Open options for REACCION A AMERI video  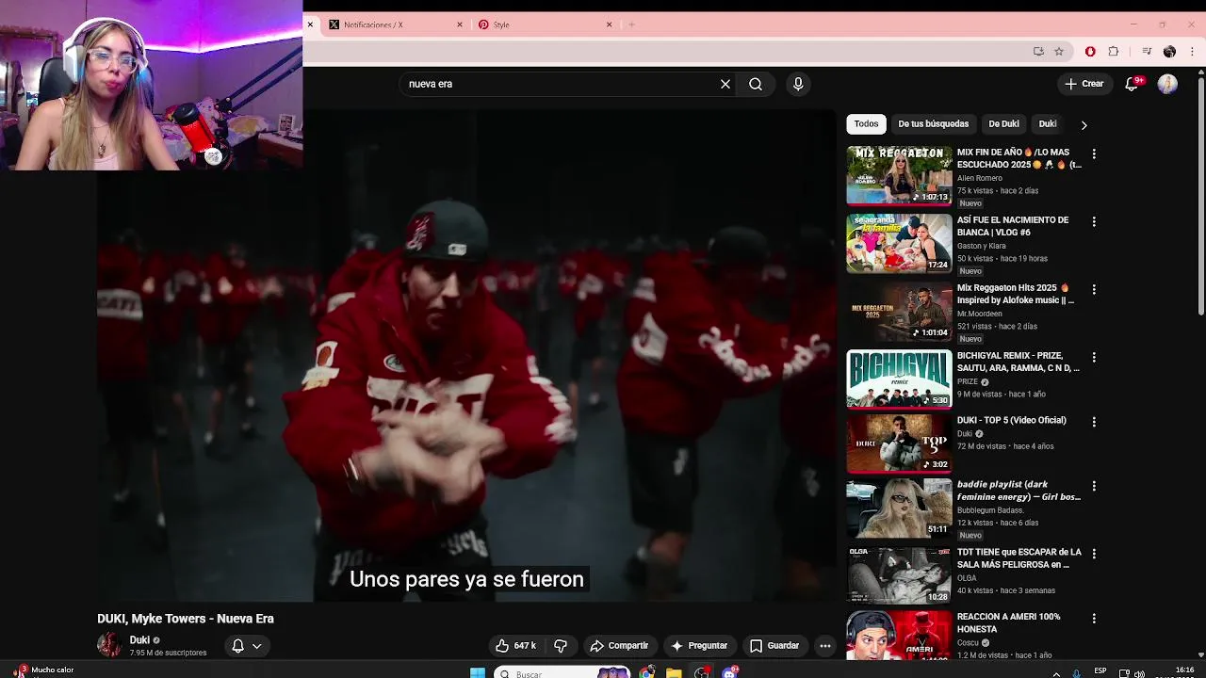(1094, 619)
